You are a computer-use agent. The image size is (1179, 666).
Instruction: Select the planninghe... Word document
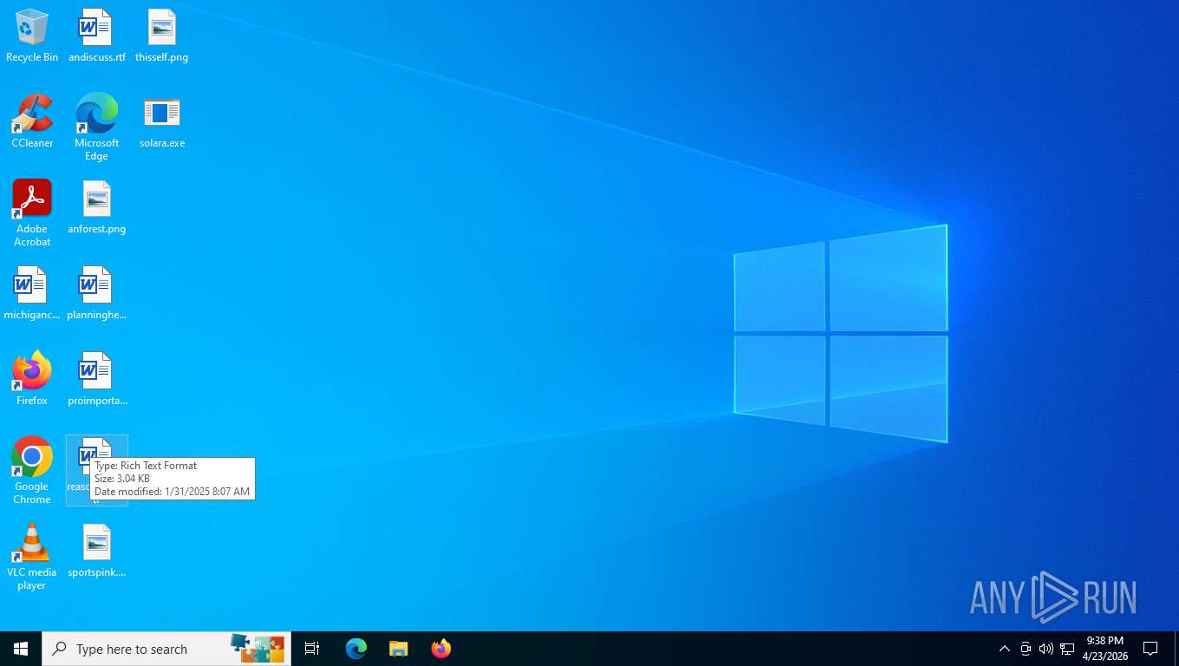coord(96,293)
